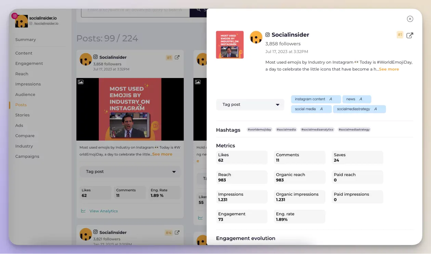Screen dimensions: 431x254
Task: Click the keyword search input field
Action: point(135,12)
